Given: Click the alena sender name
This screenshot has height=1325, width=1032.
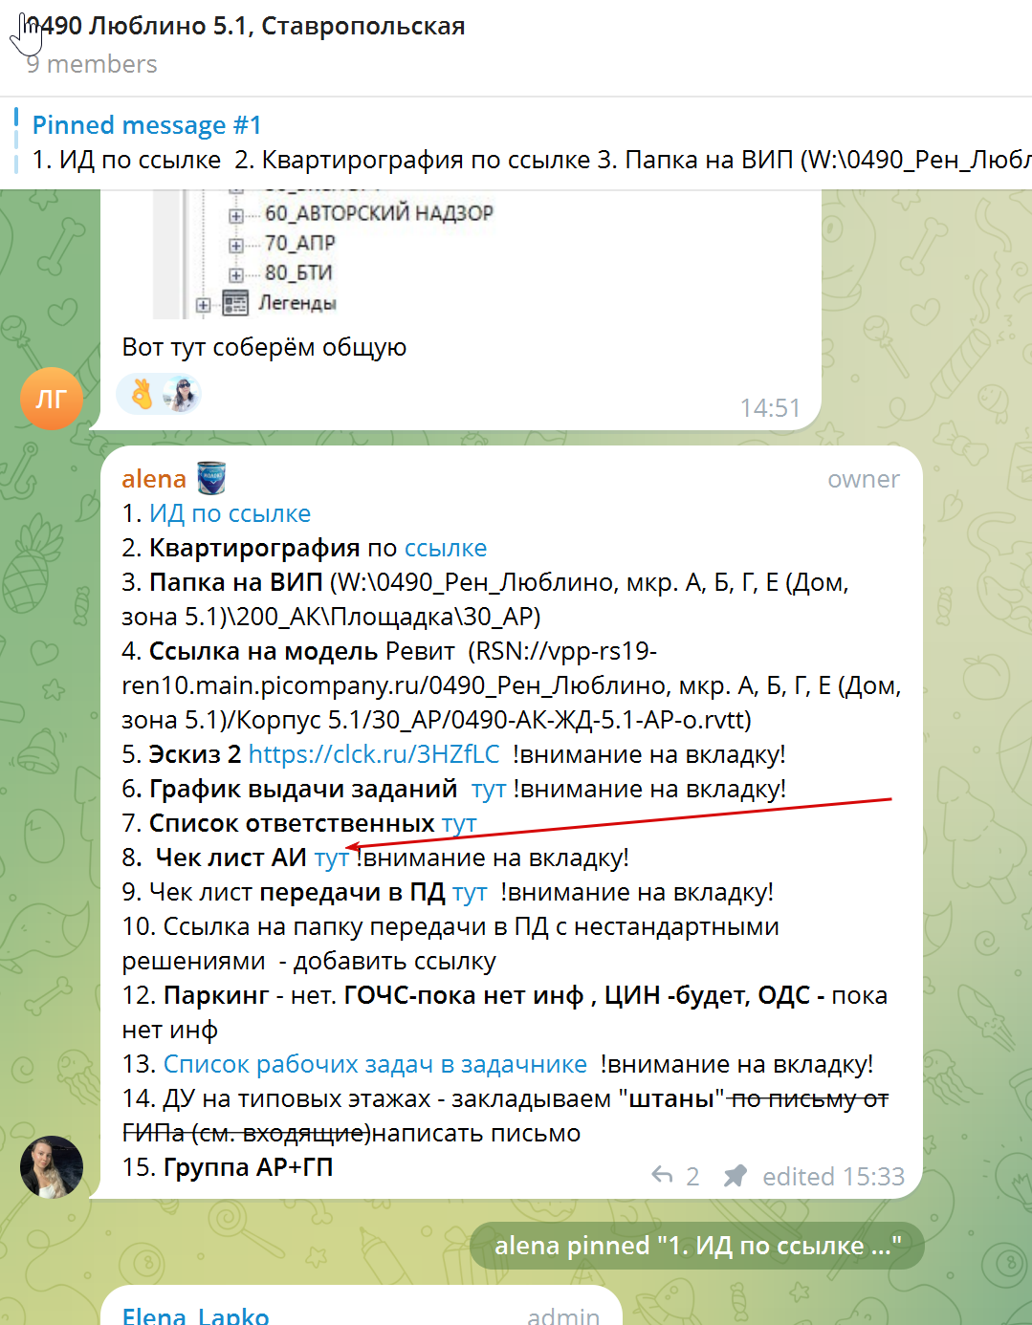Looking at the screenshot, I should [154, 479].
